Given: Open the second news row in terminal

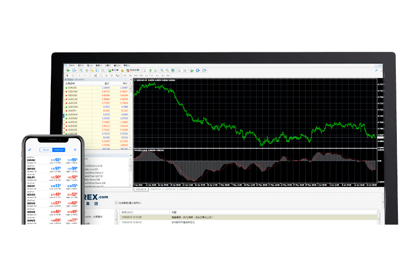Looking at the screenshot, I should click(x=248, y=222).
